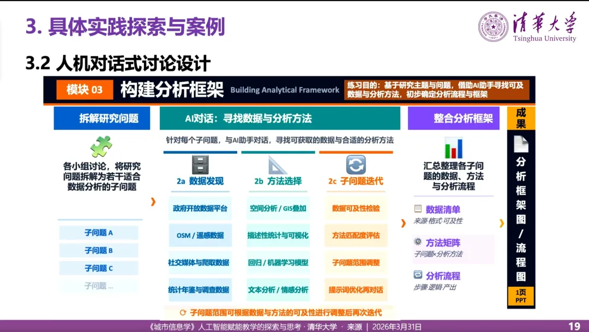The width and height of the screenshot is (589, 332).
Task: Click the Tsinghua University calligraphy wordmark
Action: tap(544, 26)
